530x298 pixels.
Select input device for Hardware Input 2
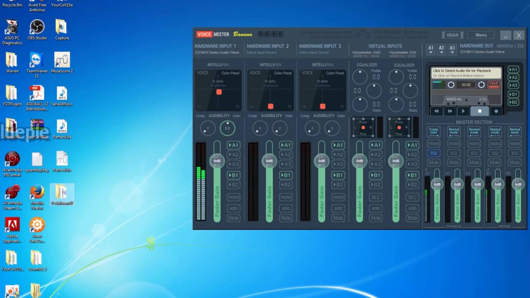(x=261, y=53)
